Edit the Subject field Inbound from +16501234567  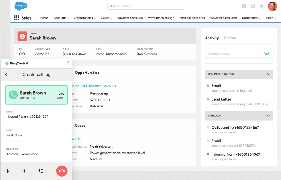click(x=27, y=116)
